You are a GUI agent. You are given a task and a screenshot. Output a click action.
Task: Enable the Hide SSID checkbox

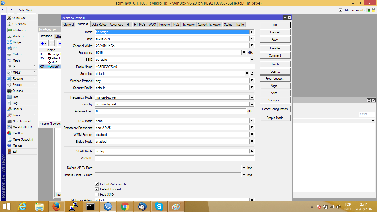97,195
